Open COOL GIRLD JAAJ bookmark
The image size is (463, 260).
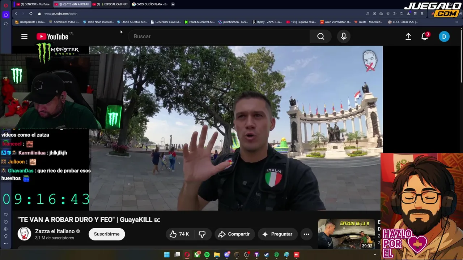[x=403, y=22]
